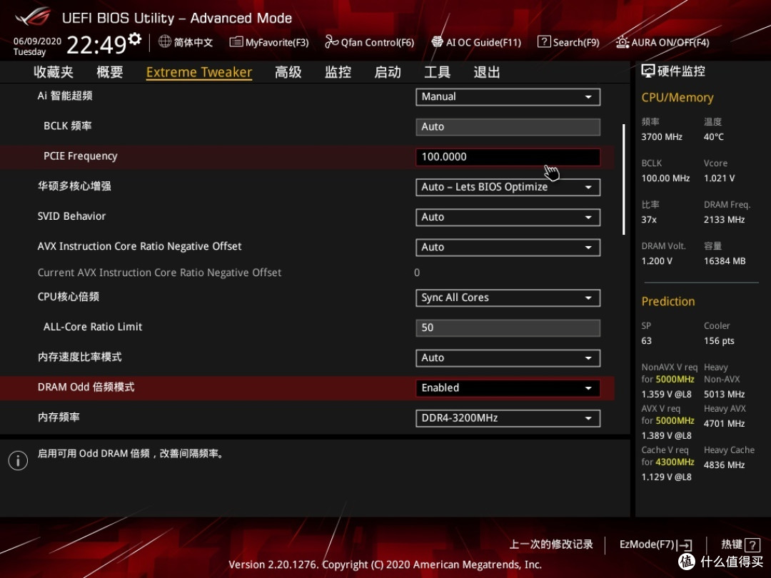Click the PCIE Frequency 100.0000 field
Image resolution: width=771 pixels, height=578 pixels.
(x=508, y=157)
